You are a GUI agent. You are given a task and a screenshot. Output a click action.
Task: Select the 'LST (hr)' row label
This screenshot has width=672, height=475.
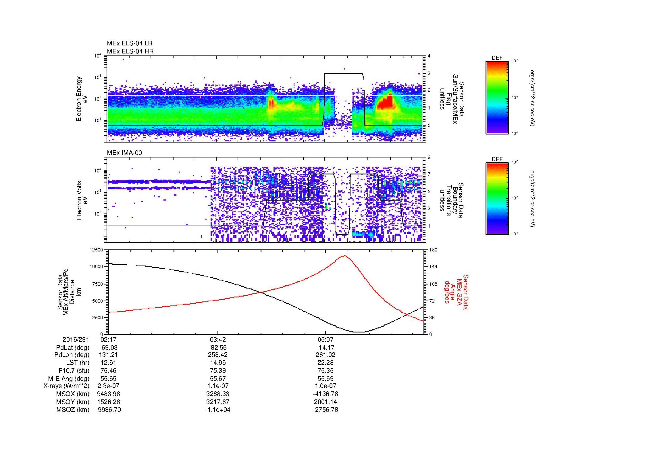(78, 363)
